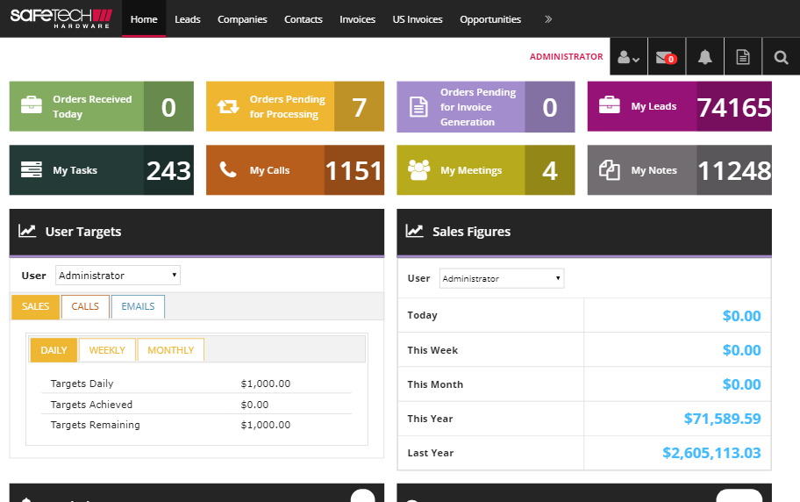Click the copy pages icon on My Notes
This screenshot has width=800, height=502.
pos(609,170)
